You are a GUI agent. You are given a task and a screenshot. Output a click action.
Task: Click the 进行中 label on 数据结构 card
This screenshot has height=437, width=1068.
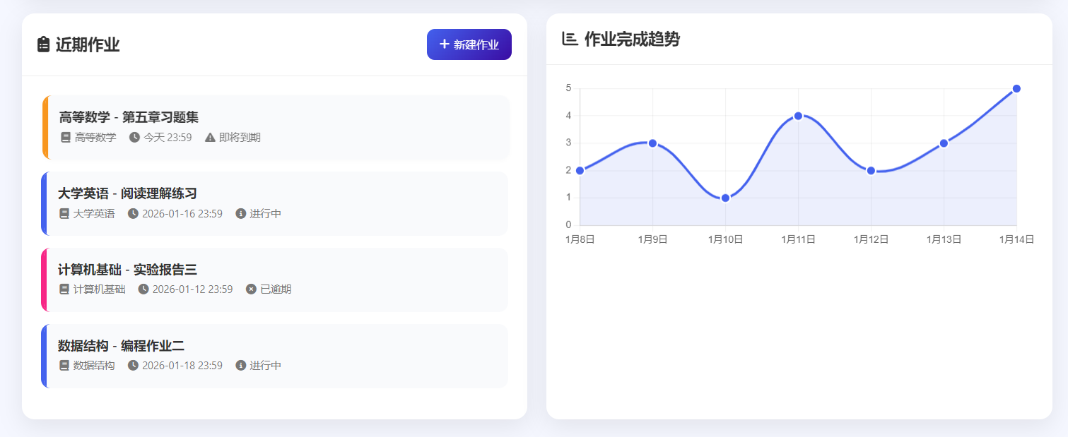point(264,365)
